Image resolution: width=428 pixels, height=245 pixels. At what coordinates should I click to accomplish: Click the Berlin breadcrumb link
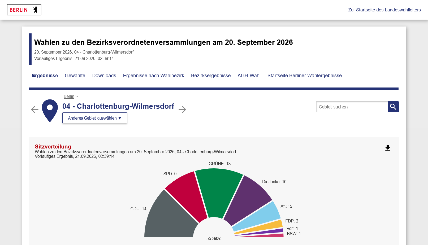pyautogui.click(x=69, y=97)
